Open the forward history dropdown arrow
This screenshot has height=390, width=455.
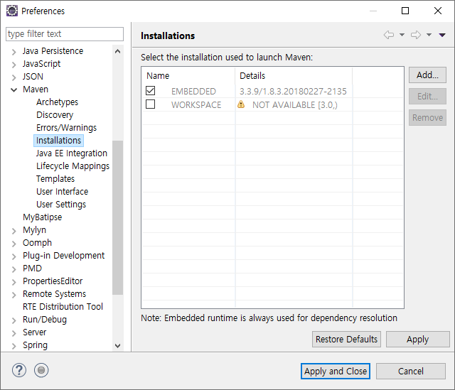pos(429,35)
